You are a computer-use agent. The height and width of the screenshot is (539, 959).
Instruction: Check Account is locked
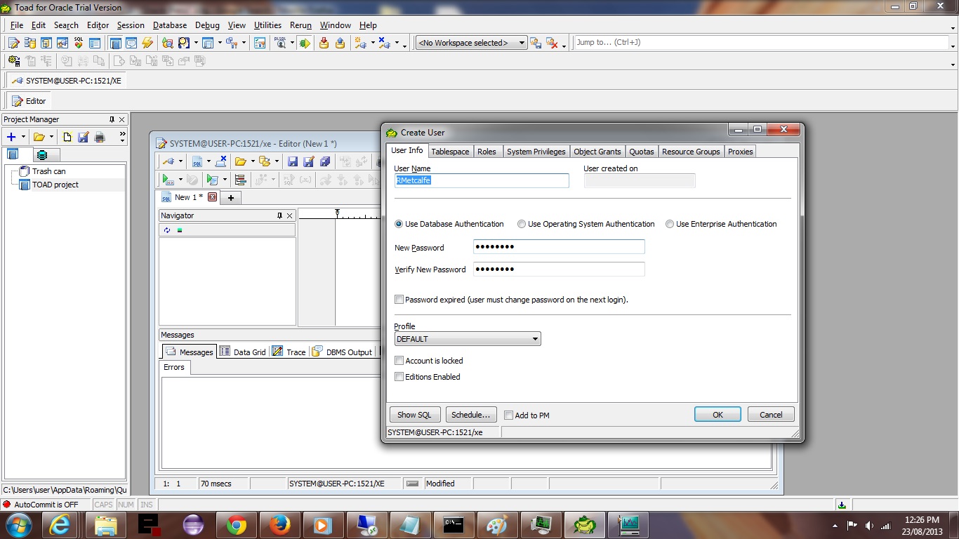click(x=399, y=361)
